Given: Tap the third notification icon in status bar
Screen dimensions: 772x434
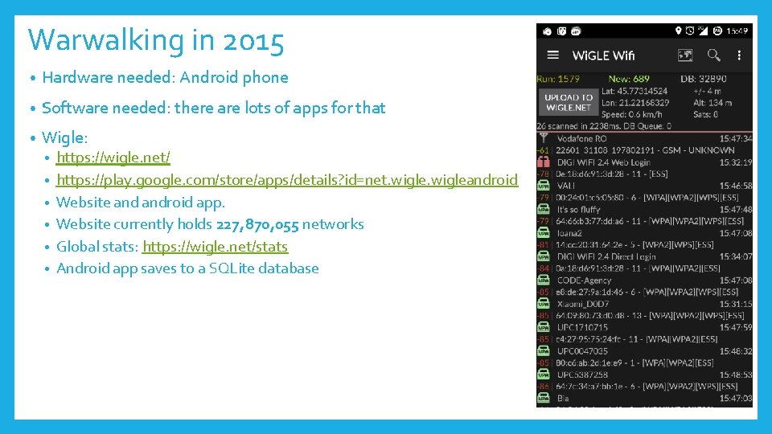Looking at the screenshot, I should point(576,31).
